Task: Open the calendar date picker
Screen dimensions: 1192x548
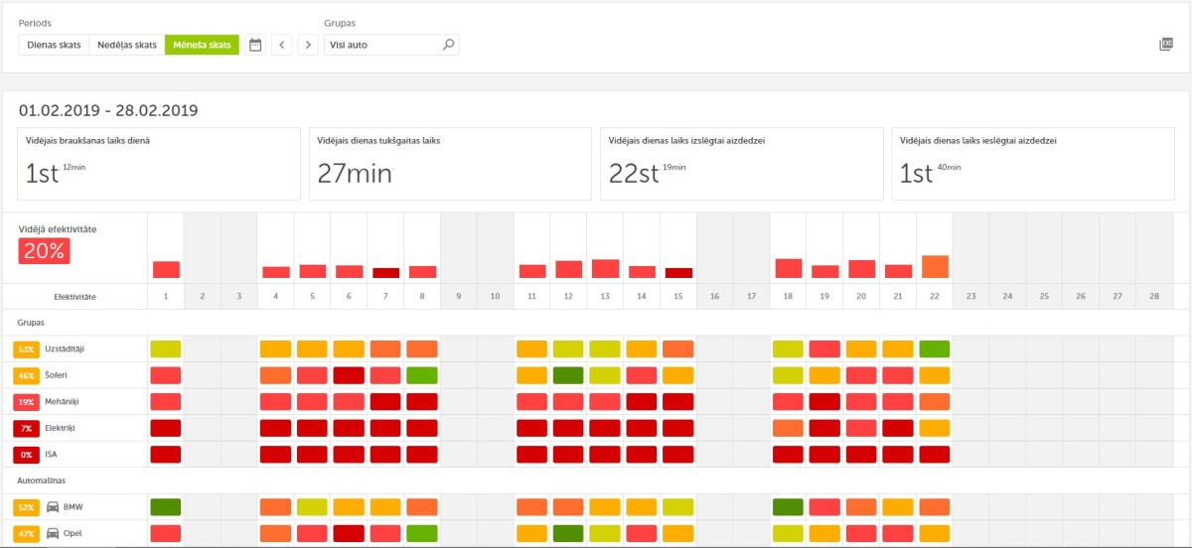Action: pyautogui.click(x=255, y=45)
